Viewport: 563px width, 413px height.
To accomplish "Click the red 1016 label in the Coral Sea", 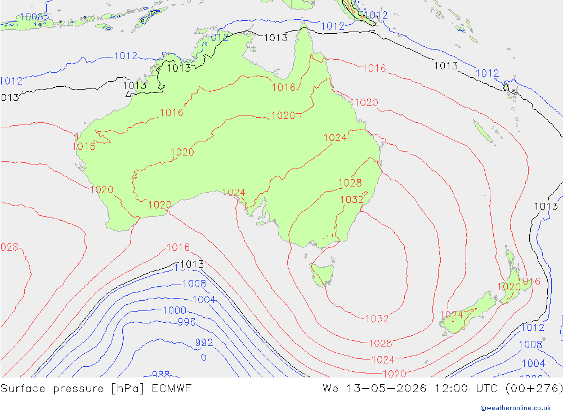I will tap(374, 68).
